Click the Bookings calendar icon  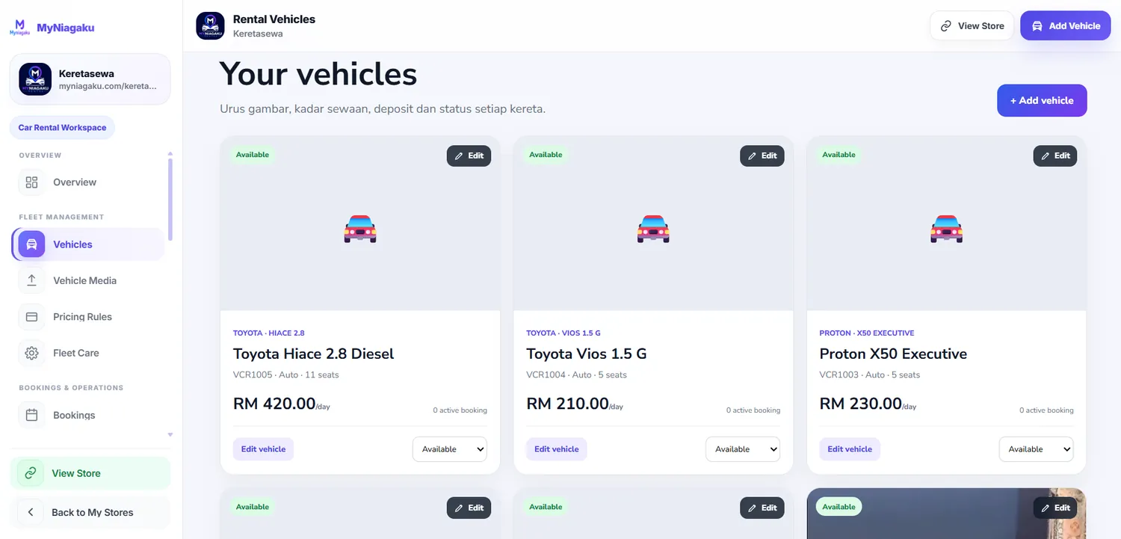pyautogui.click(x=31, y=415)
